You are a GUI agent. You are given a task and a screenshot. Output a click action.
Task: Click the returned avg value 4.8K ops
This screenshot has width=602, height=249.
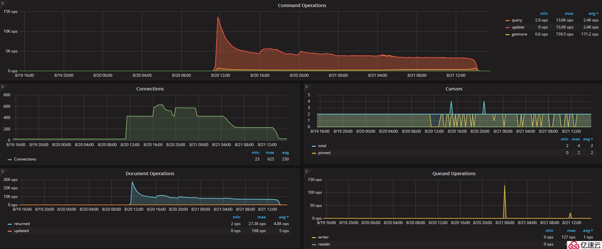[x=281, y=224]
